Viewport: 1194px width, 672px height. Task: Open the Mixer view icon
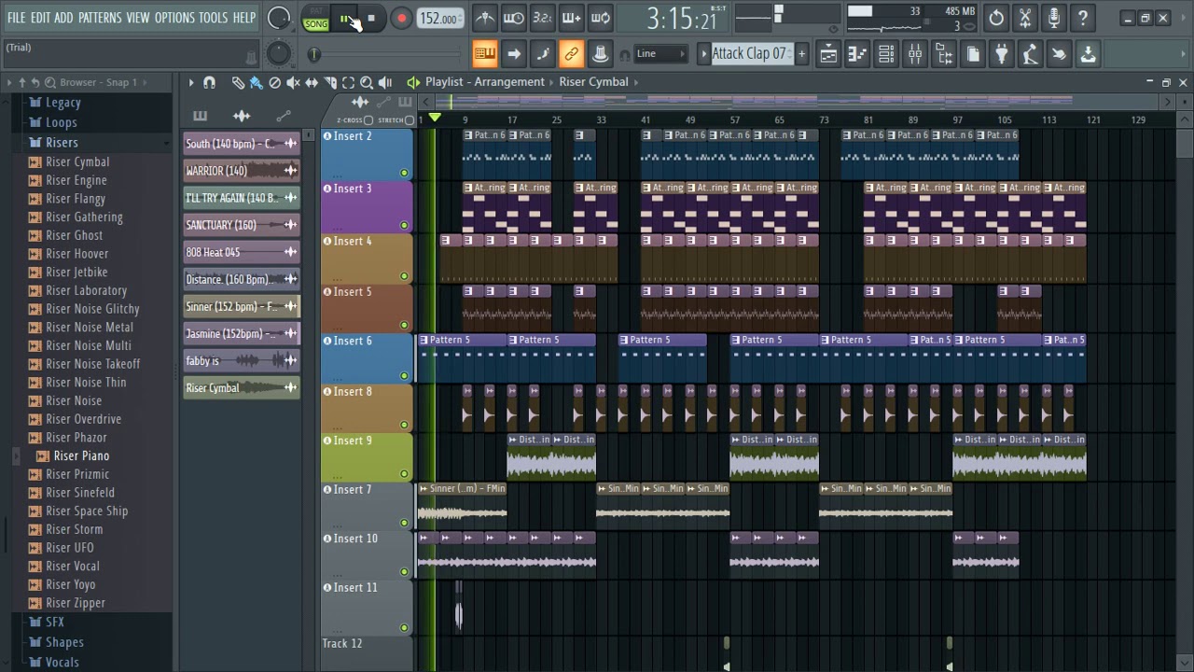click(x=915, y=54)
